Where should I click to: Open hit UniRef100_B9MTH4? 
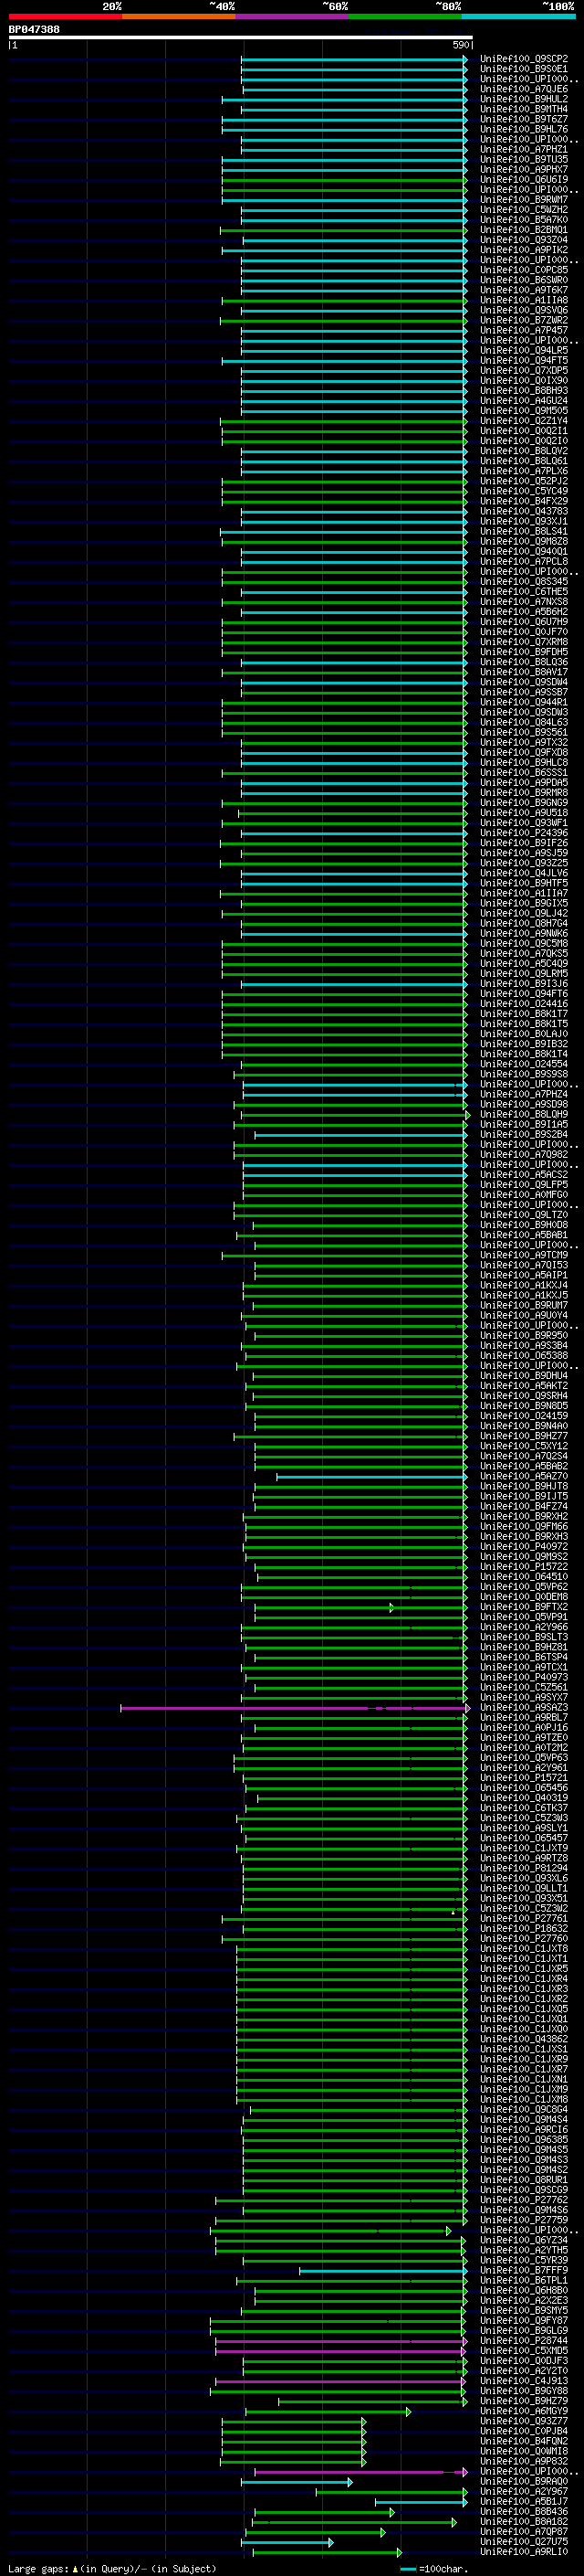(523, 109)
